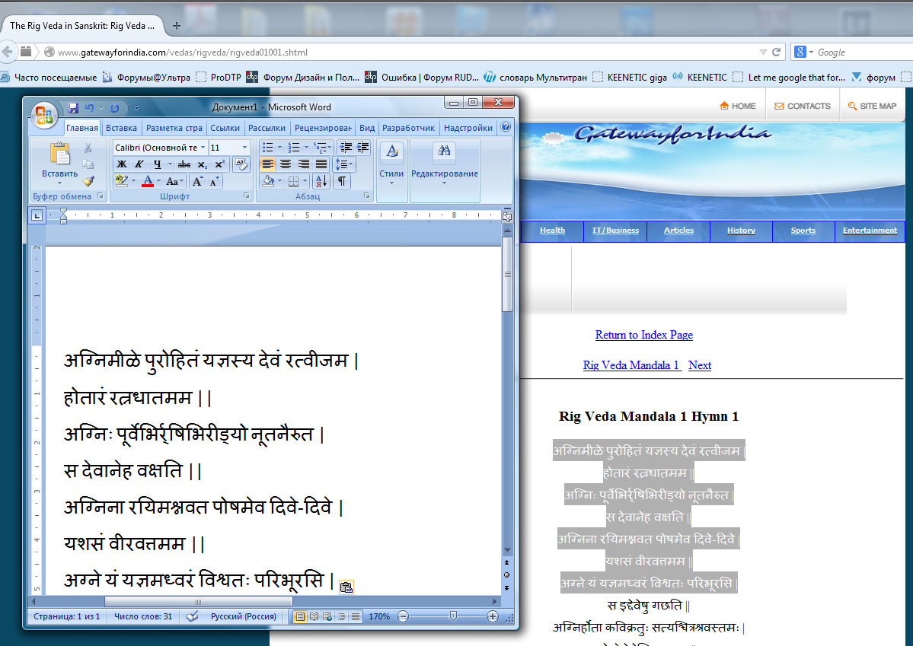Switch to the Рассылки ribbon tab

pos(267,128)
